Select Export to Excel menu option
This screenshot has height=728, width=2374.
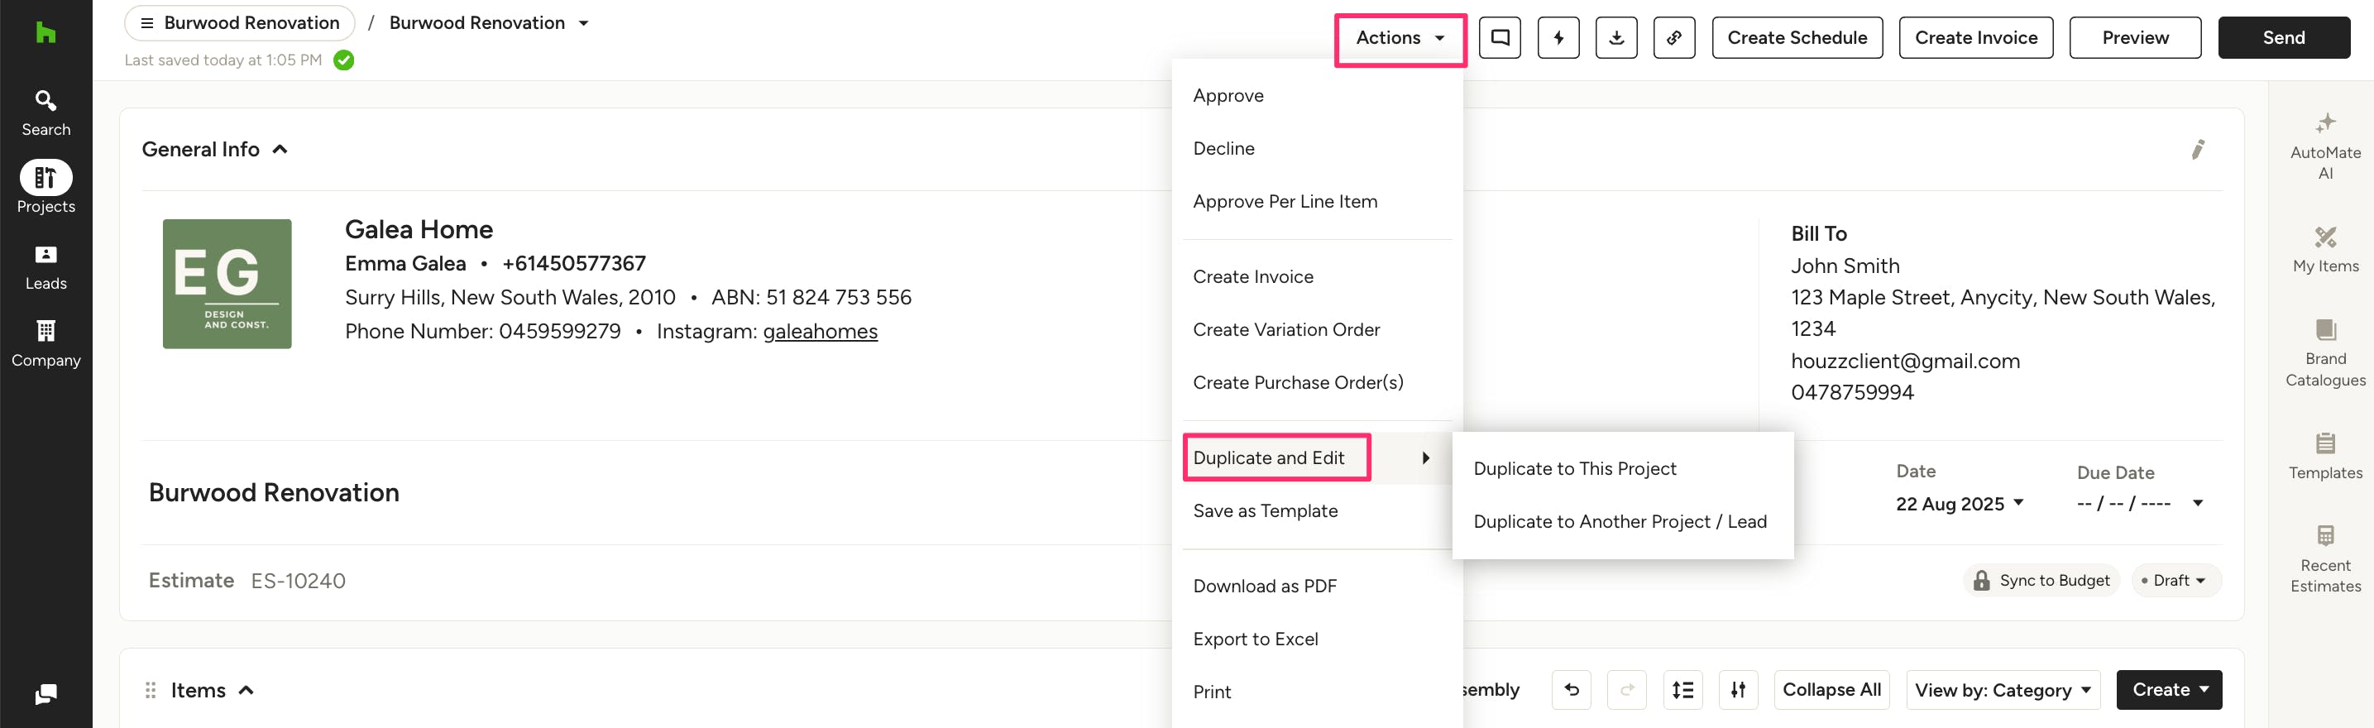[x=1254, y=639]
